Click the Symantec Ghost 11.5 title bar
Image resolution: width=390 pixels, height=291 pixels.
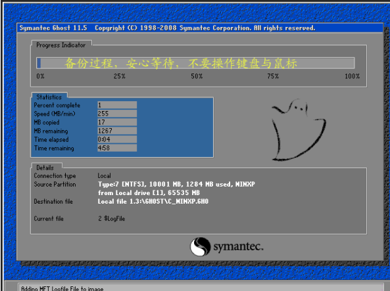200,28
